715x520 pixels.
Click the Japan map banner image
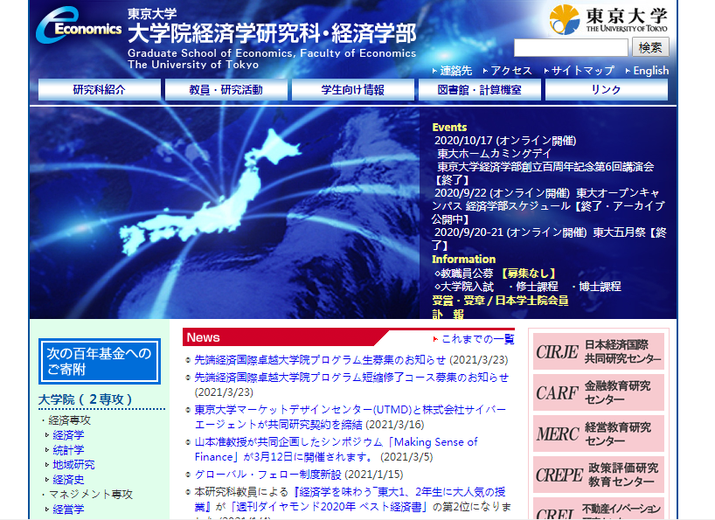point(225,213)
